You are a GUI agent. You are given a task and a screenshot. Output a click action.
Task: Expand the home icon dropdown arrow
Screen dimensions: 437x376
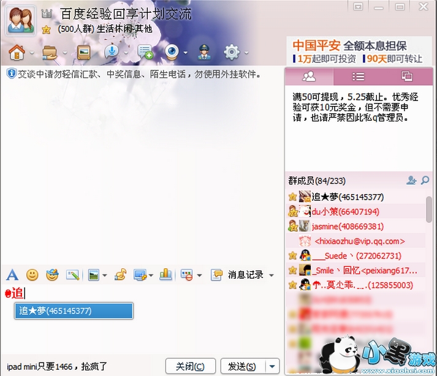tap(32, 53)
